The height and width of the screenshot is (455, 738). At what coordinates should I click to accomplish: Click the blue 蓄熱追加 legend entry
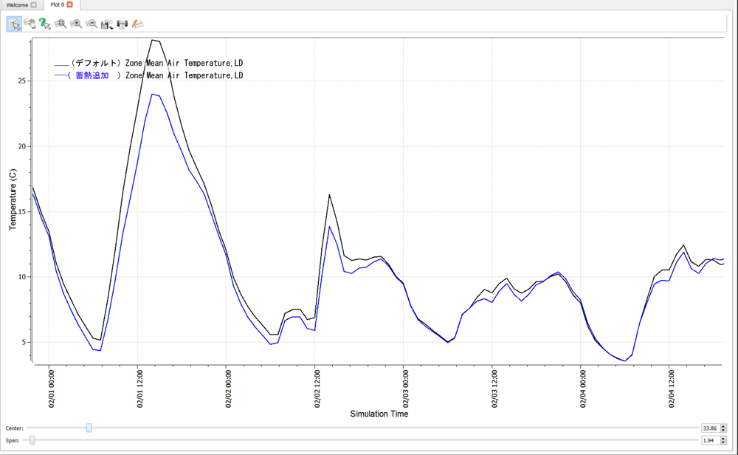149,75
